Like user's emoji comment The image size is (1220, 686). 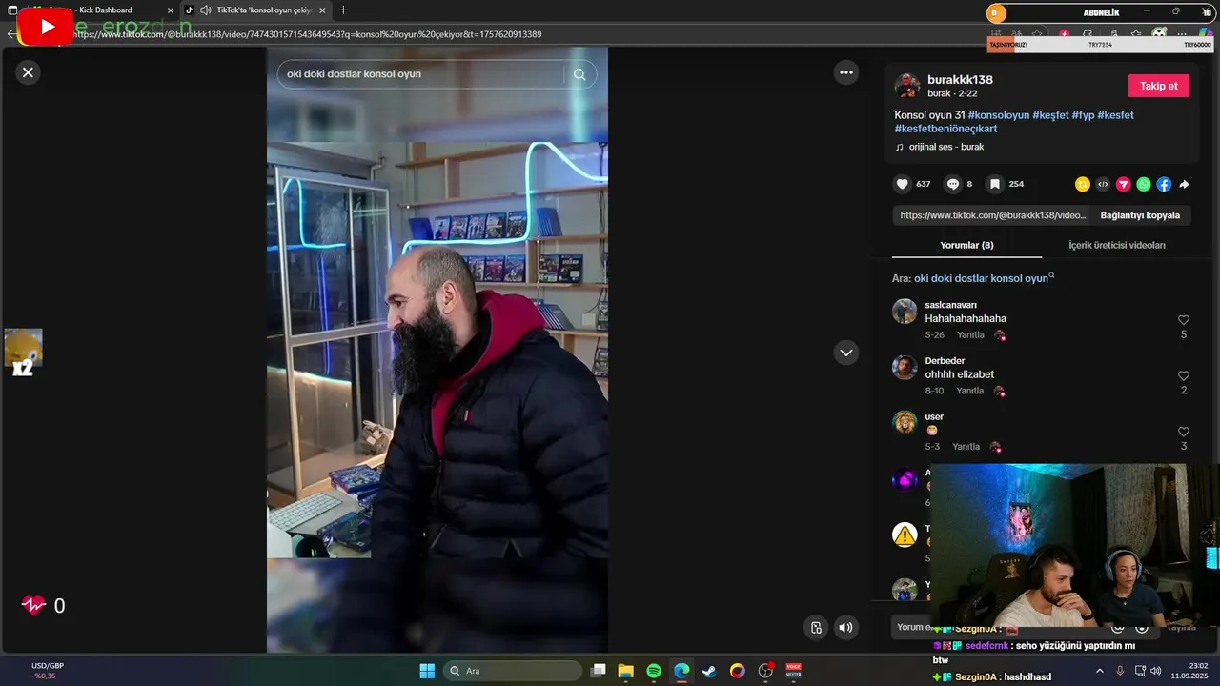[1184, 432]
